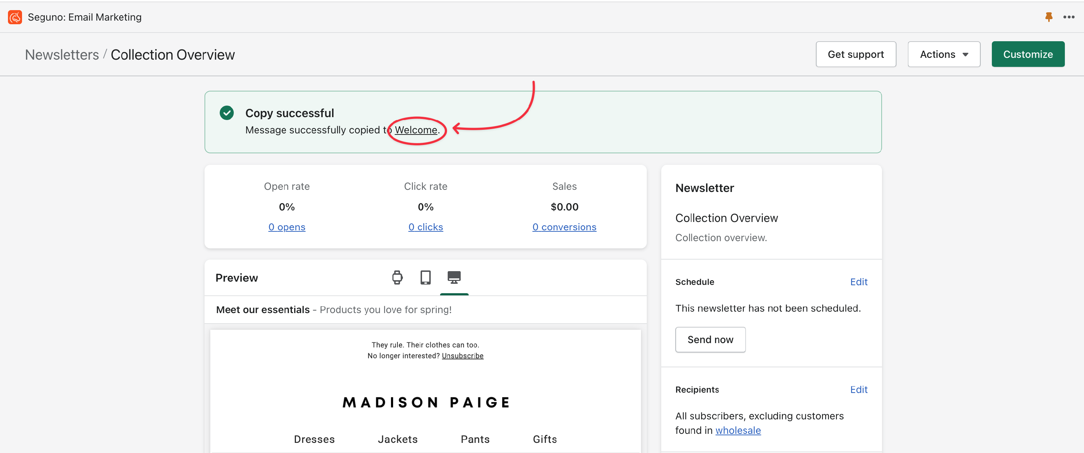Switch preview to watch view icon
The image size is (1084, 453).
coord(397,277)
